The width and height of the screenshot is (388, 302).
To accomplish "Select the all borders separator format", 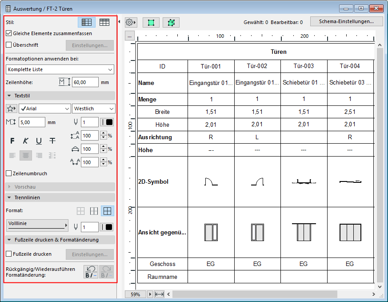I will pyautogui.click(x=107, y=211).
